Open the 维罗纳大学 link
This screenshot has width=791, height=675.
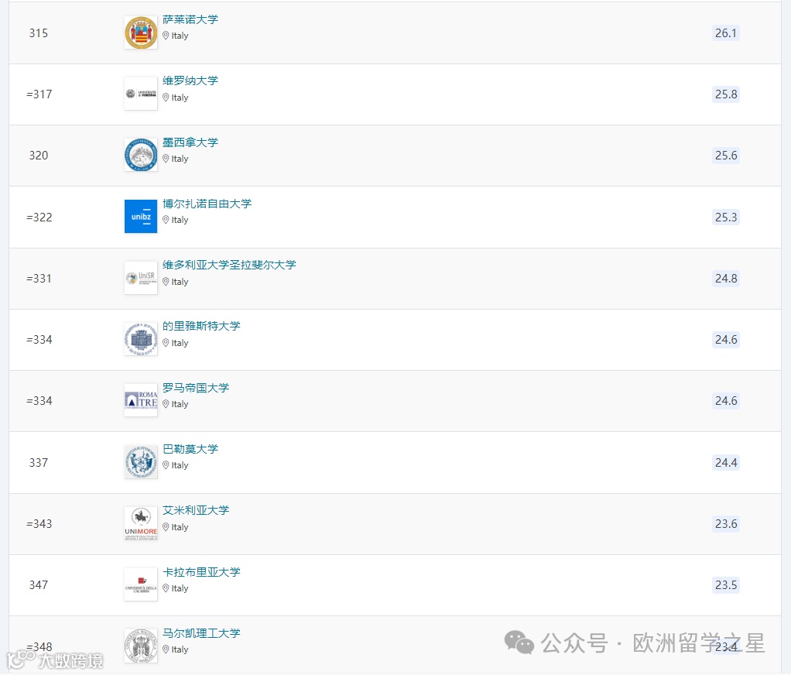coord(190,81)
